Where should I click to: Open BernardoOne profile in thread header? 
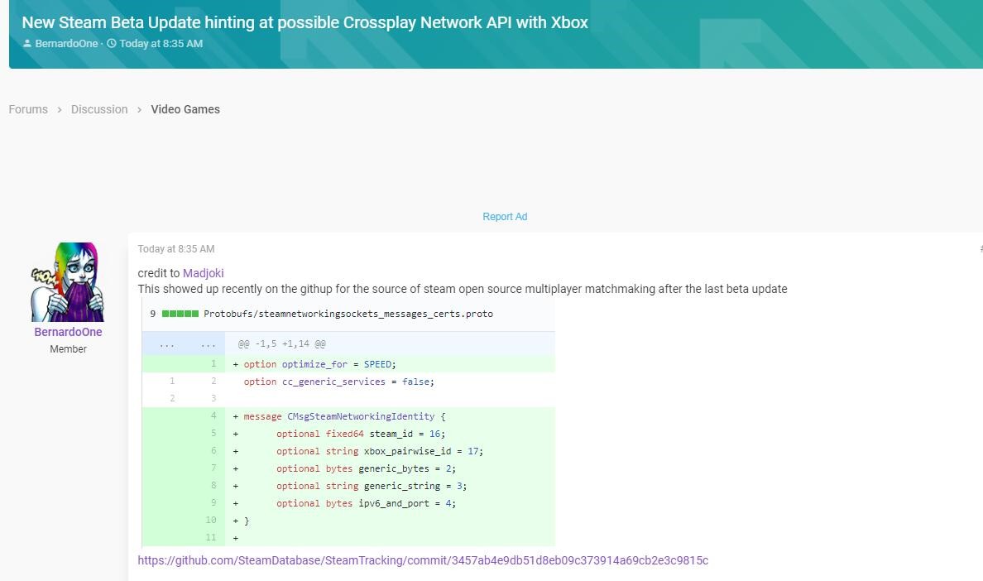coord(66,43)
